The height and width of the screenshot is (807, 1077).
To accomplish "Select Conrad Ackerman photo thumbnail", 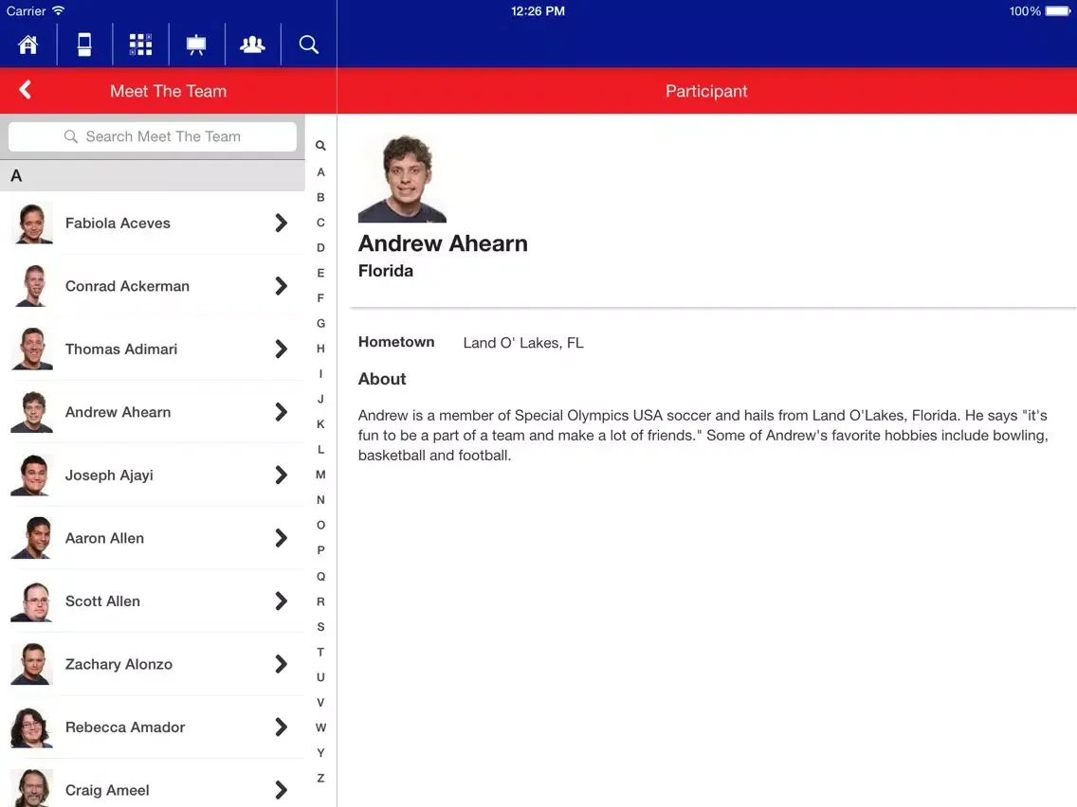I will coord(31,285).
